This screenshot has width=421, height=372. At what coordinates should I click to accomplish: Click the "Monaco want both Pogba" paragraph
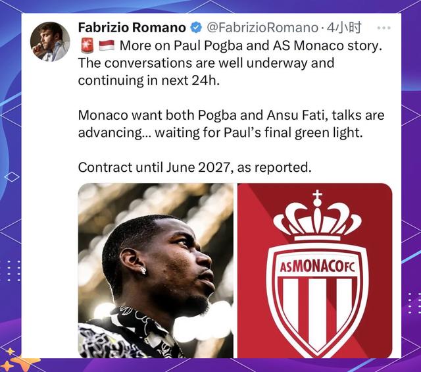pos(230,115)
